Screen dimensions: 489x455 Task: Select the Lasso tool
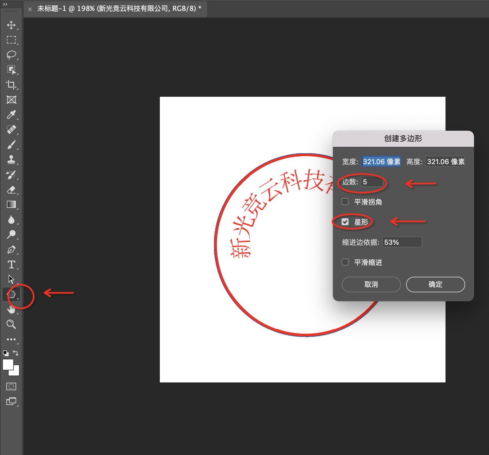[11, 55]
